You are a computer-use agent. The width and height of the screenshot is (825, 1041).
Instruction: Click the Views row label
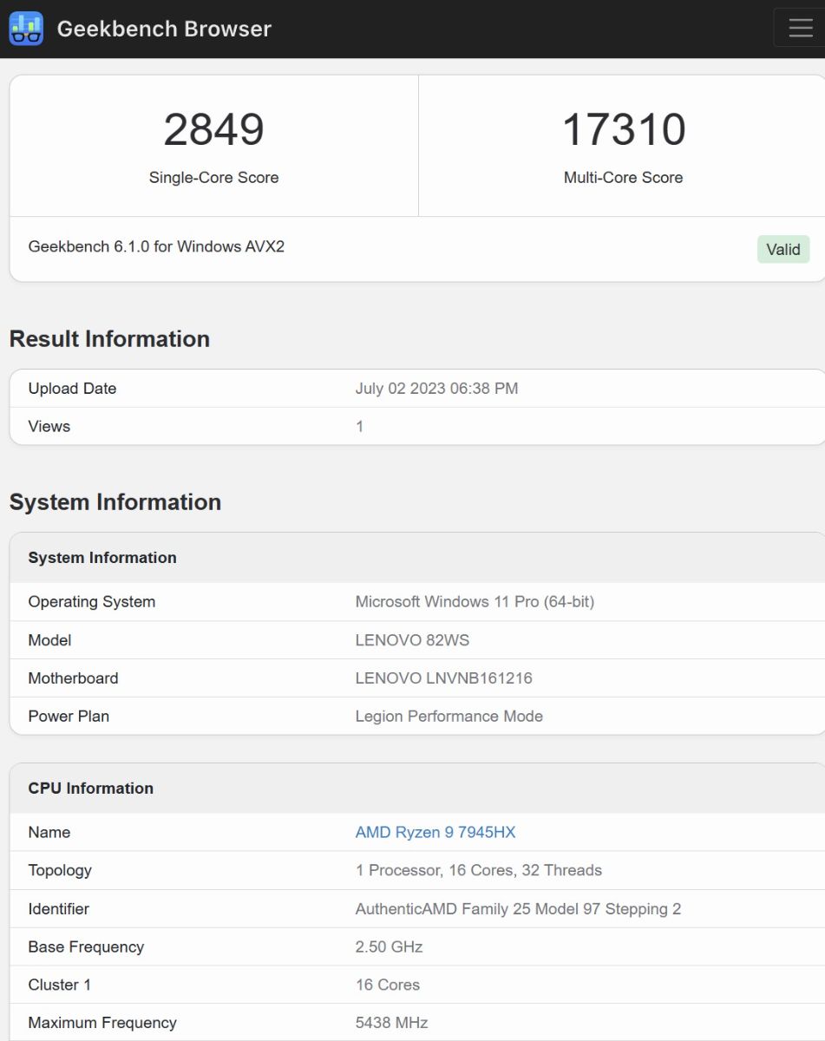[x=49, y=426]
